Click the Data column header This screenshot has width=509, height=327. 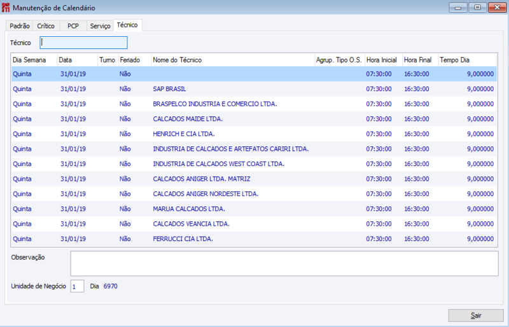pyautogui.click(x=78, y=60)
